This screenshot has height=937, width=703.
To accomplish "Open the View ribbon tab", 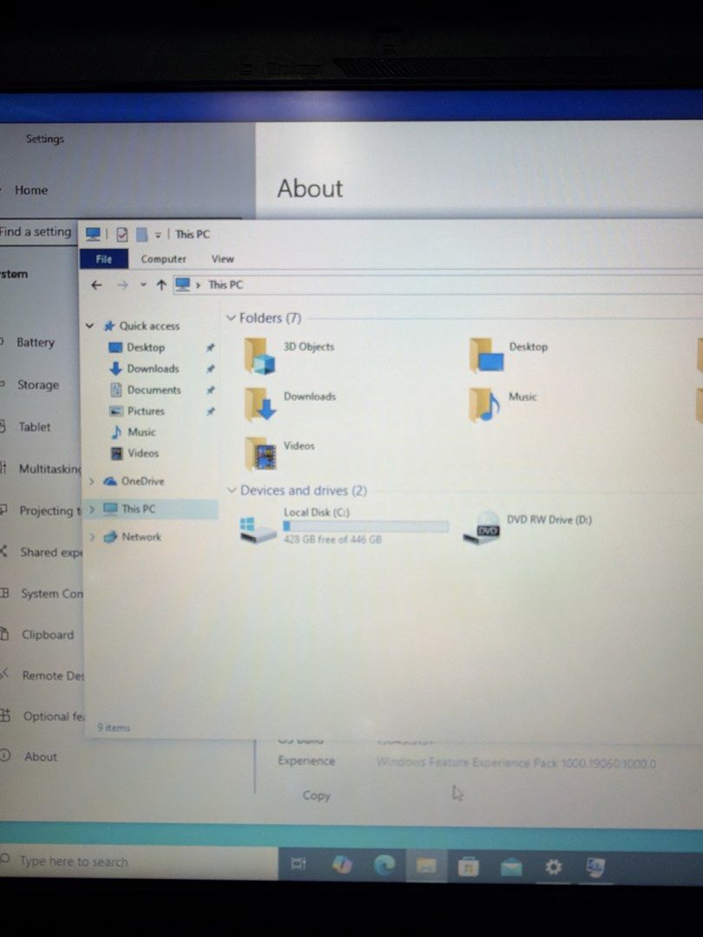I will pos(222,259).
